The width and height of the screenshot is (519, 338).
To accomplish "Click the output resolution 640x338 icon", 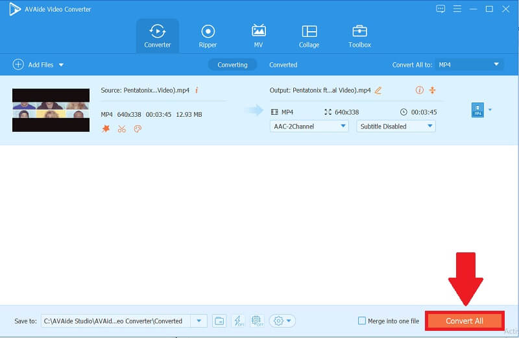I will point(328,112).
